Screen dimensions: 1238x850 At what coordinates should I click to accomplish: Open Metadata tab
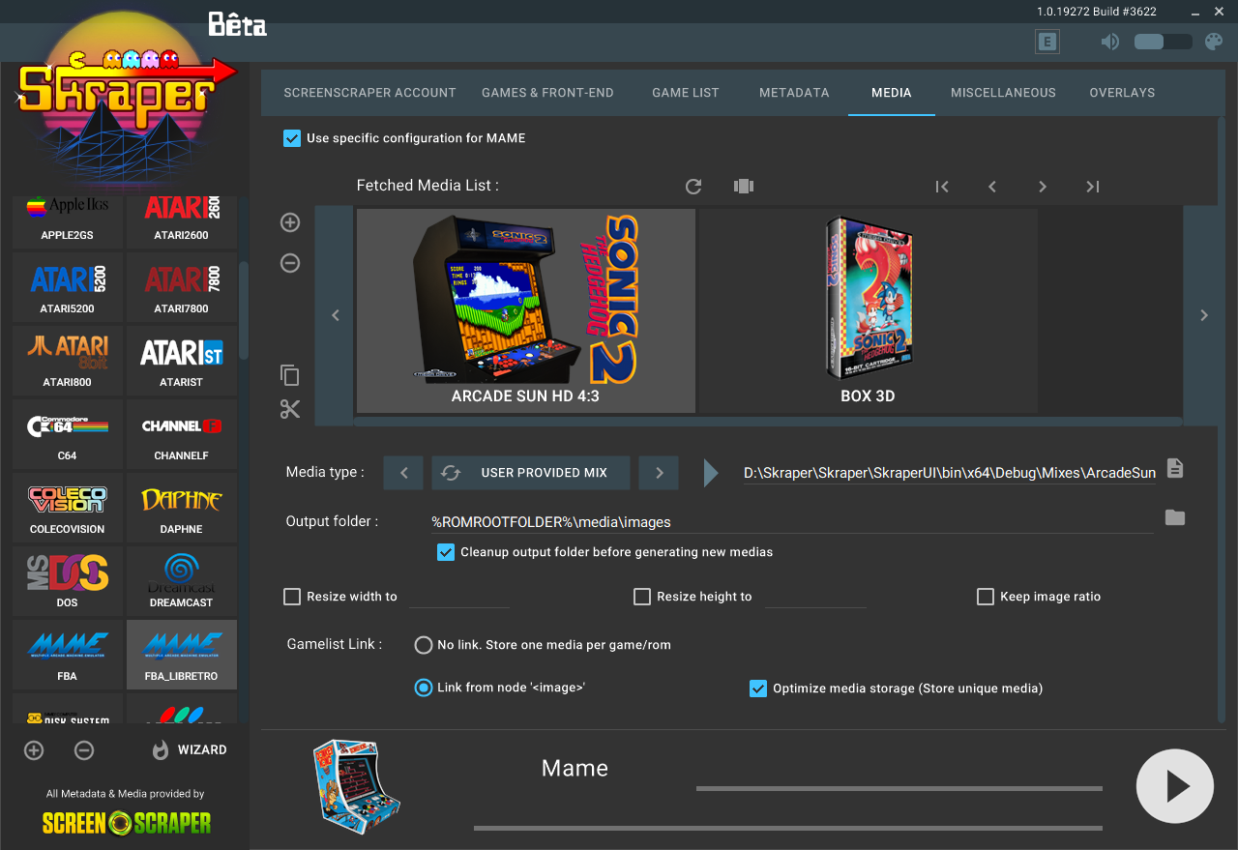794,93
